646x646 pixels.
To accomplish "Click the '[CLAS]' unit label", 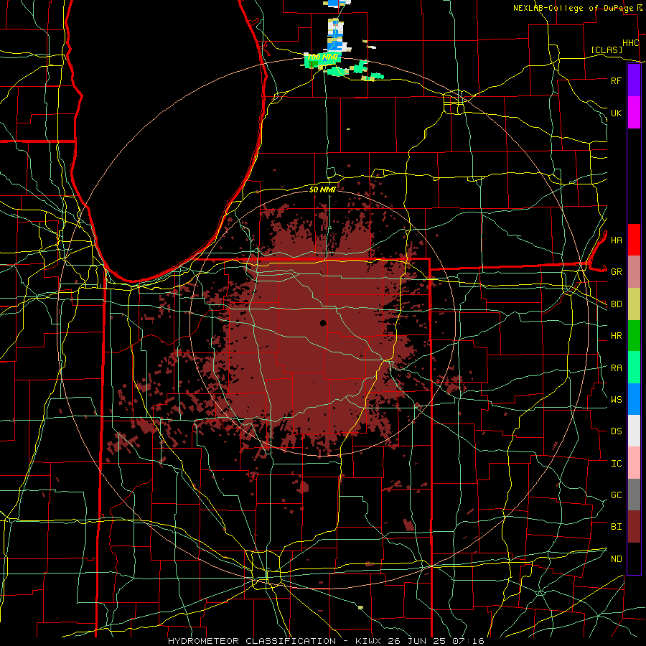I will (607, 50).
